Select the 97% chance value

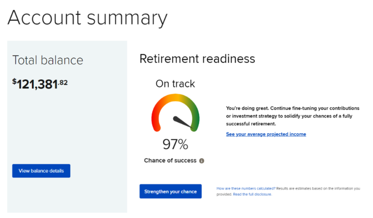coord(175,144)
